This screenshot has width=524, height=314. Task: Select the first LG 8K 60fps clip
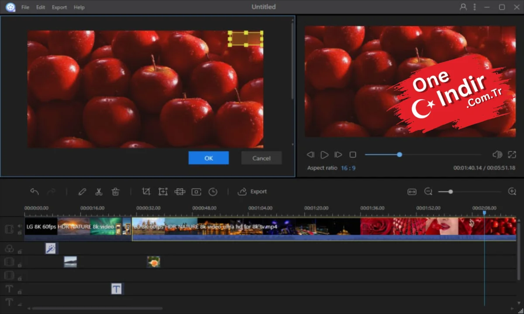pos(73,229)
